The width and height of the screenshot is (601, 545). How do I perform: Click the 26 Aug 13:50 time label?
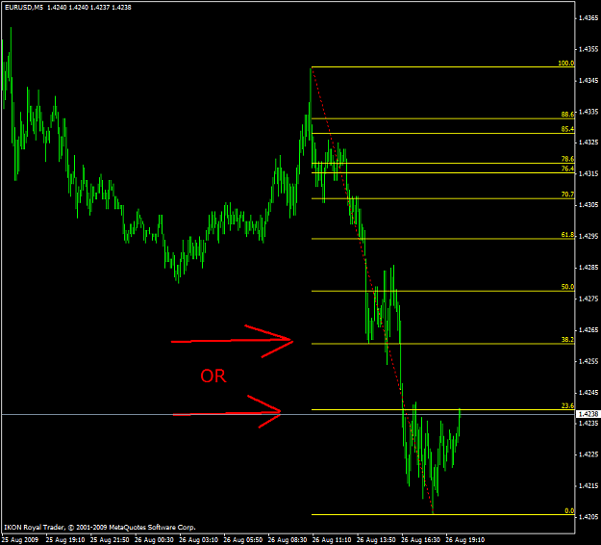coord(376,540)
